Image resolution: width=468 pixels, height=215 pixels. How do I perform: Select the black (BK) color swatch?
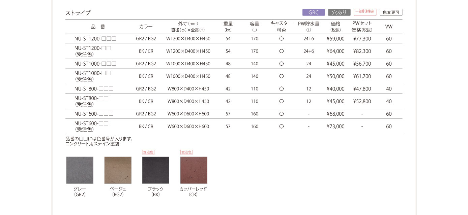click(x=155, y=170)
